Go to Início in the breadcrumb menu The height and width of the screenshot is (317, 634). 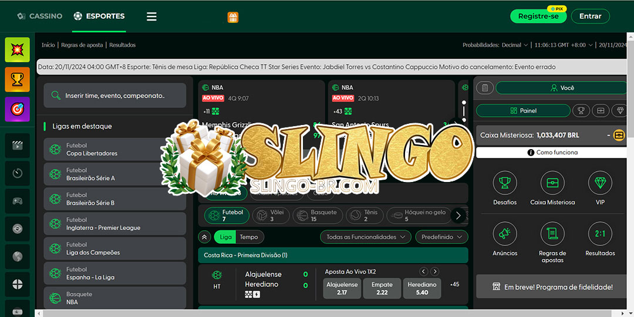tap(48, 45)
